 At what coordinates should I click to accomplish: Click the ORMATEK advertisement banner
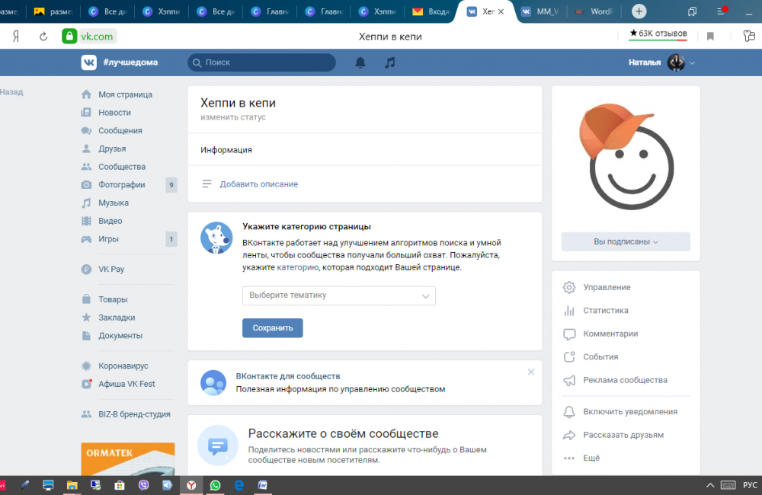pos(128,459)
